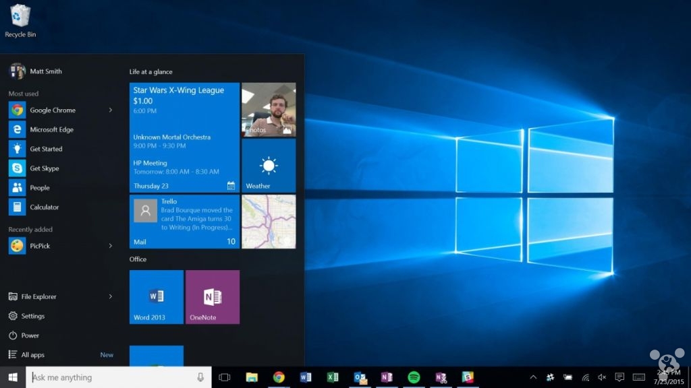This screenshot has height=388, width=691.
Task: Open Spotify from the taskbar
Action: (x=414, y=377)
